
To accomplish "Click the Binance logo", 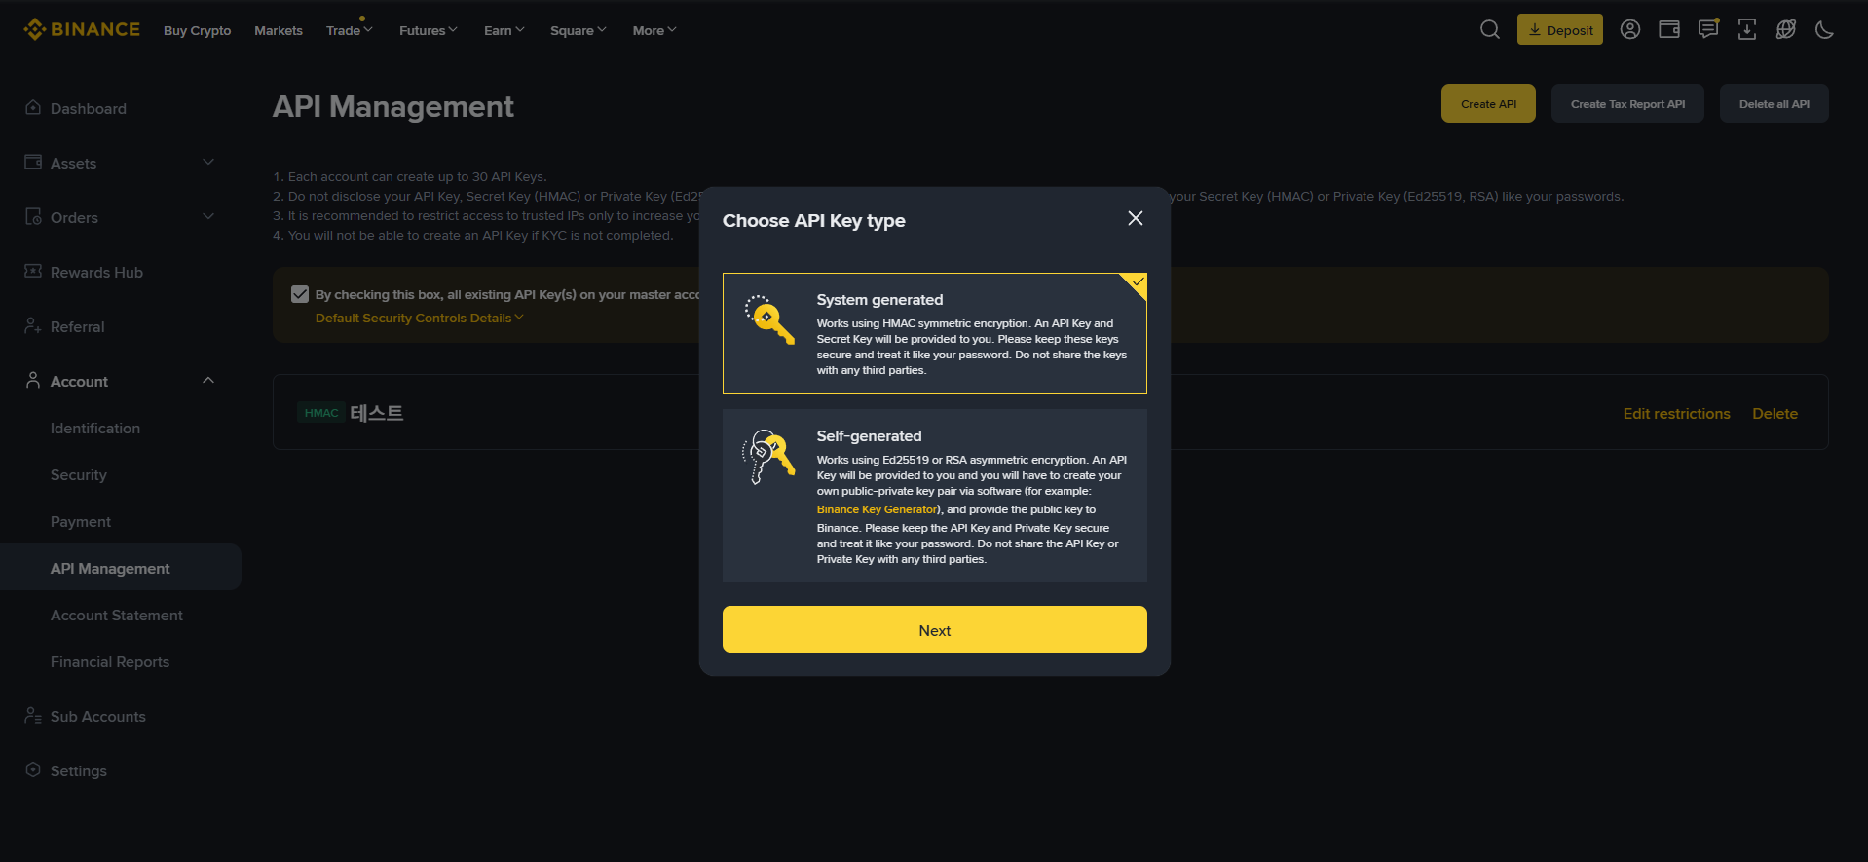I will [82, 29].
